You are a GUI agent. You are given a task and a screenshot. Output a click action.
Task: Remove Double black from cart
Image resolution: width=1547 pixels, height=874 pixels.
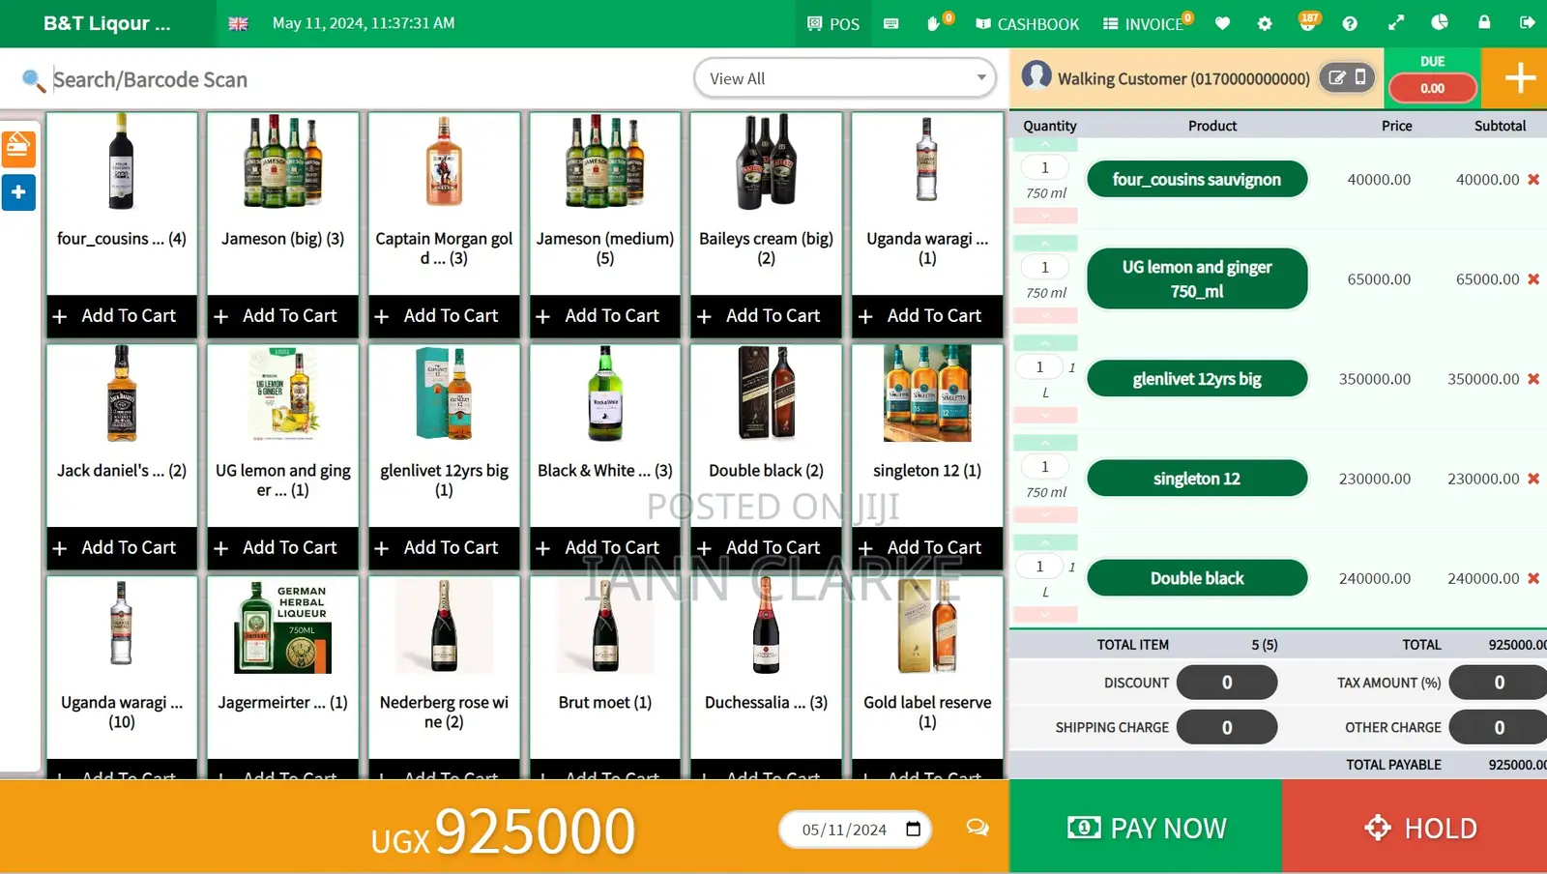click(1533, 578)
